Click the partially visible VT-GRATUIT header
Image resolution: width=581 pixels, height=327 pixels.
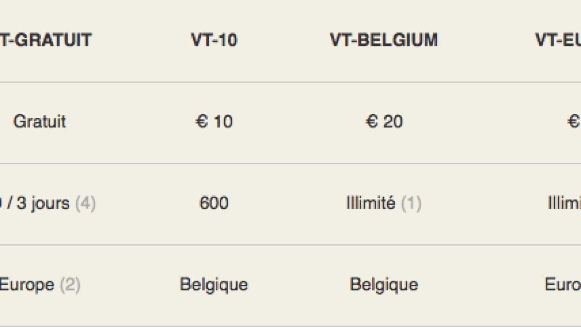(46, 40)
